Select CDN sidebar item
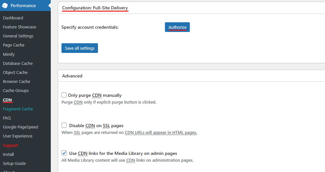325x172 pixels. pyautogui.click(x=7, y=100)
